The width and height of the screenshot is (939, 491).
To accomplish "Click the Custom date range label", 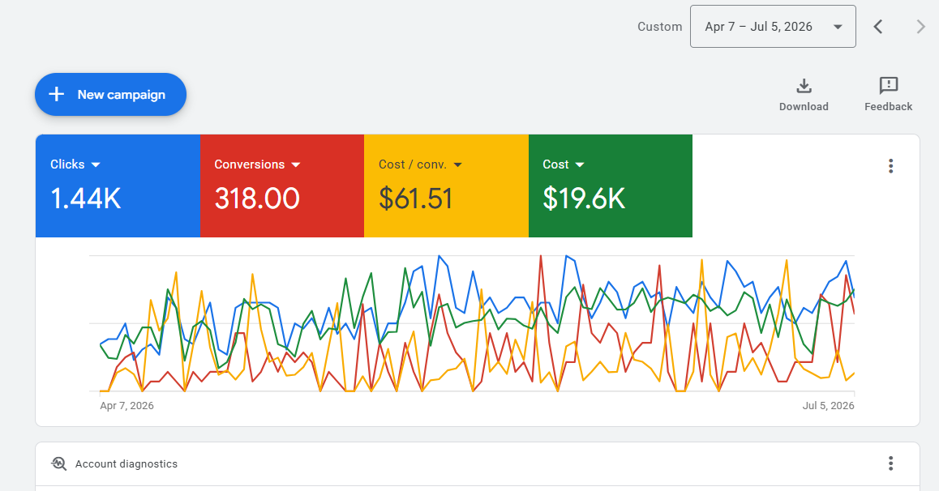I will 659,26.
